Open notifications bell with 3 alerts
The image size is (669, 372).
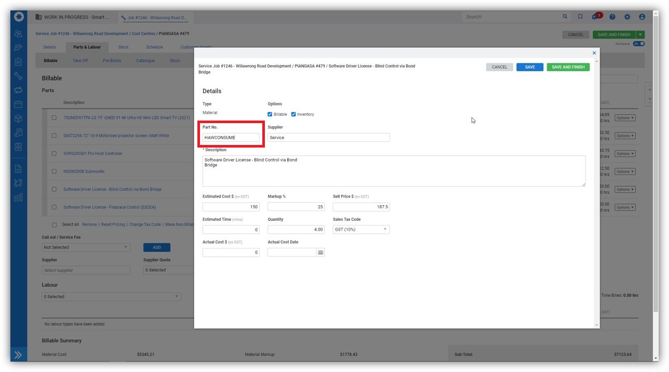pos(595,17)
